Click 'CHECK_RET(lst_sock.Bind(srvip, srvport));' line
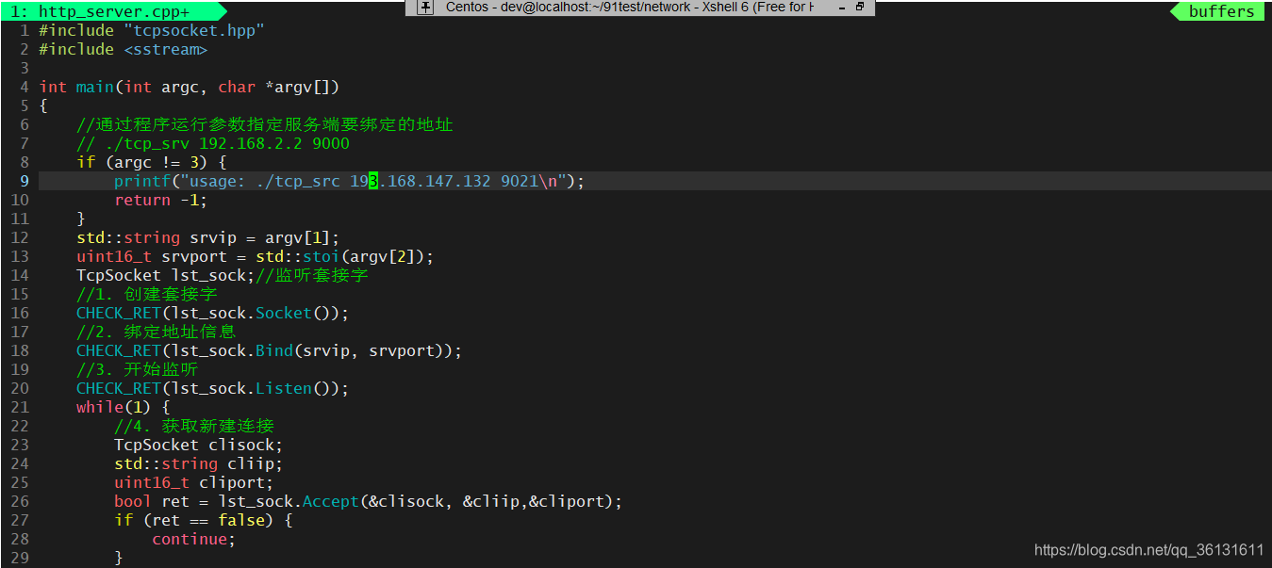 click(x=270, y=350)
